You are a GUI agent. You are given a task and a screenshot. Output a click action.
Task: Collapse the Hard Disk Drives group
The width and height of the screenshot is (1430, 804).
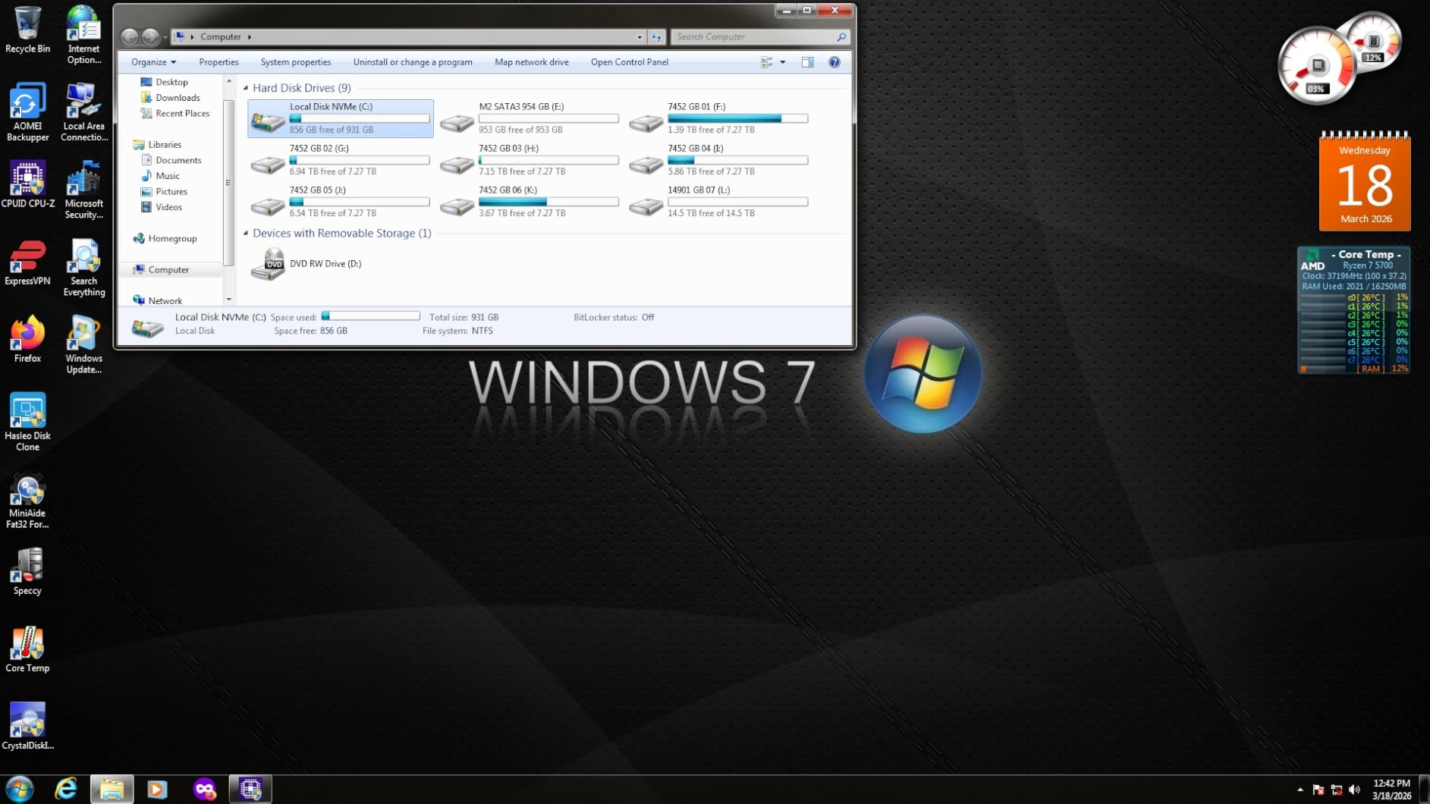click(x=246, y=88)
